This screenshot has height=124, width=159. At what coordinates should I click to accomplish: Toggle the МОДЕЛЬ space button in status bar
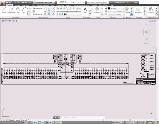[x=116, y=122]
